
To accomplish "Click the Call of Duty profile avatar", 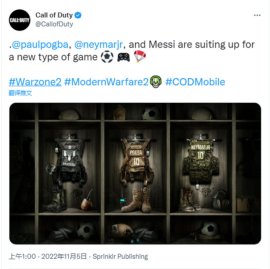I will [20, 20].
